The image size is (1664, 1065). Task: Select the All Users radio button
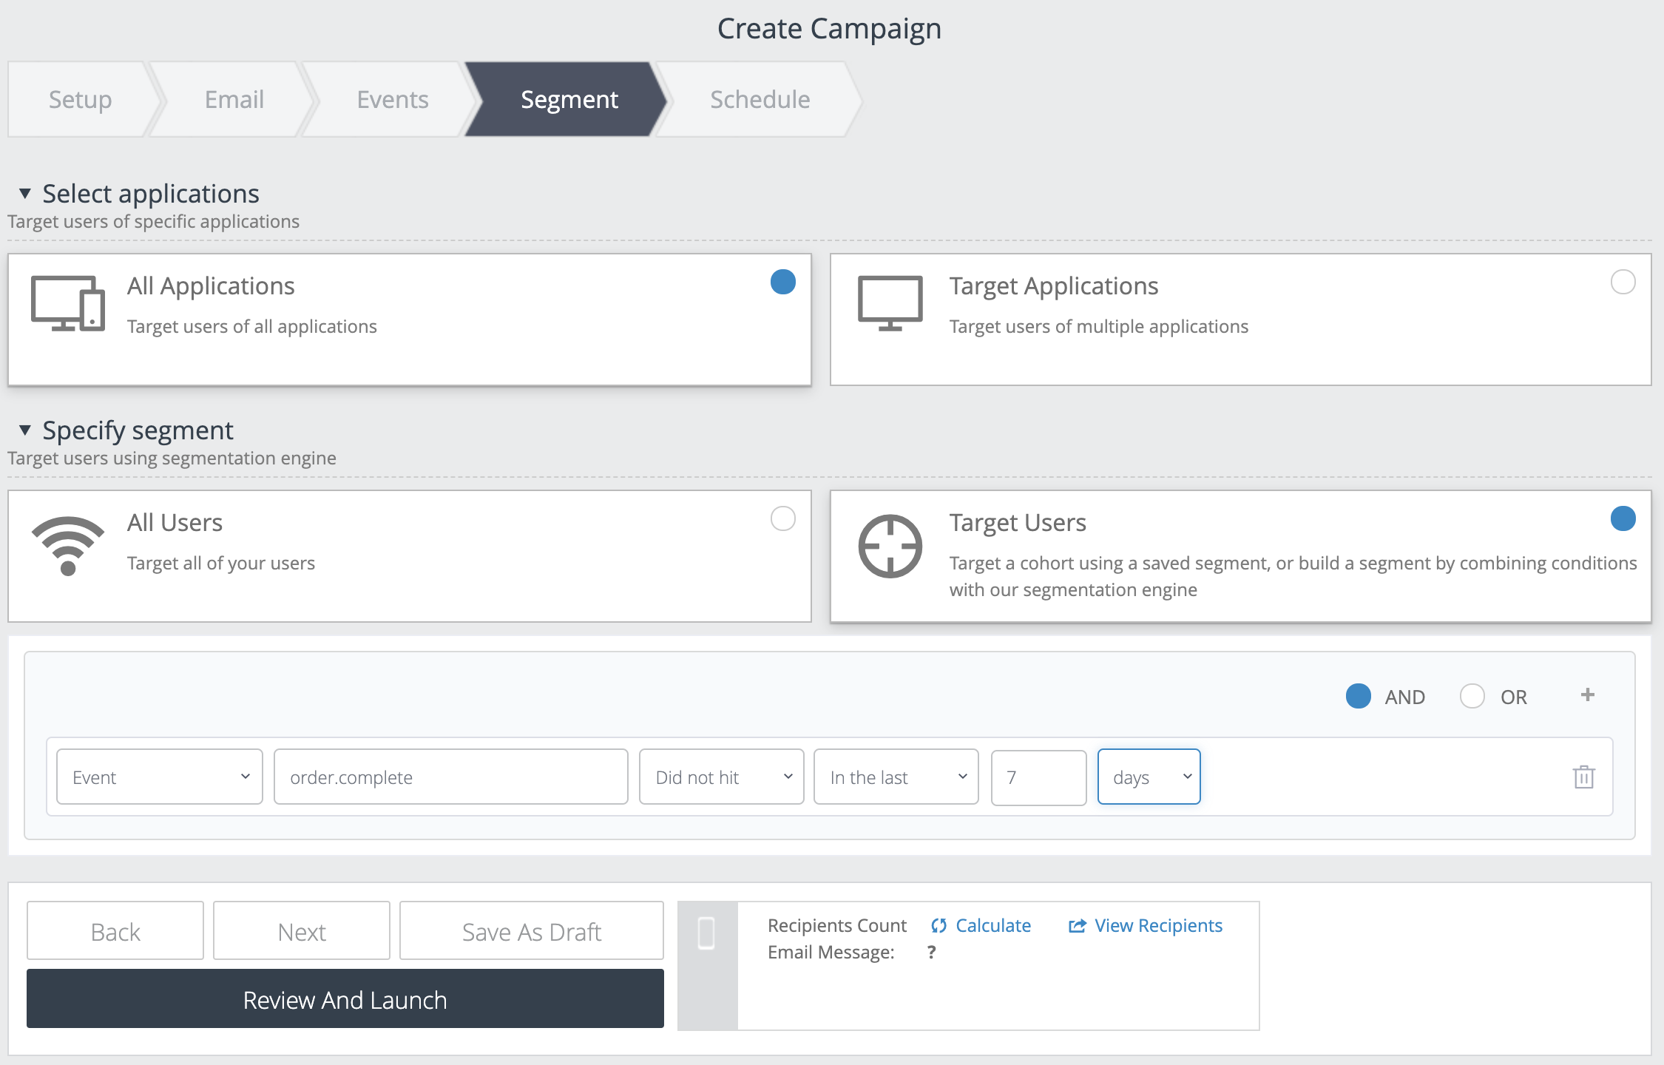782,518
